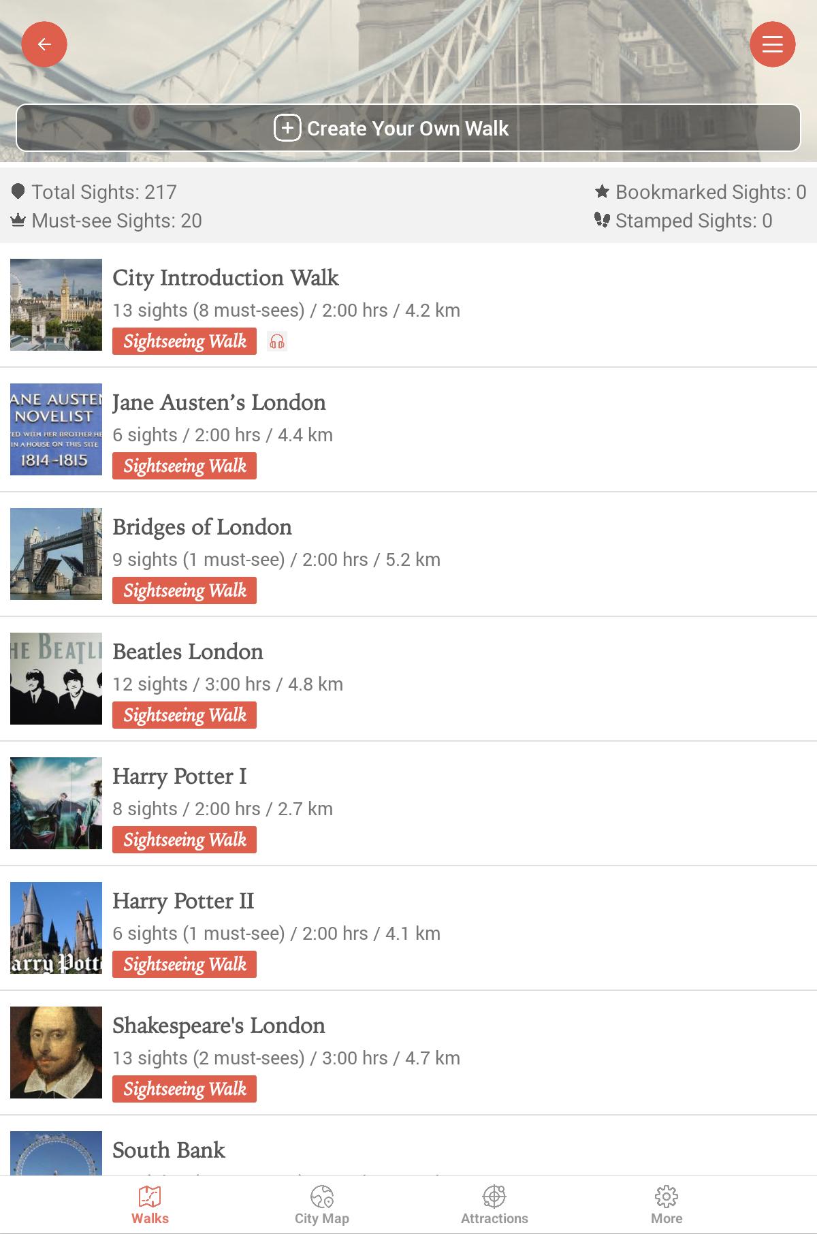Switch to the City Map tab
Image resolution: width=817 pixels, height=1234 pixels.
(x=322, y=1205)
